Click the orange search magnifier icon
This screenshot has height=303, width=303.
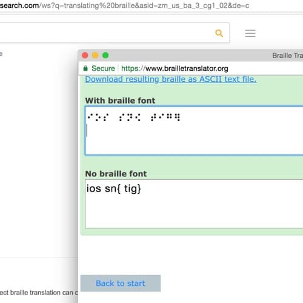click(x=219, y=33)
